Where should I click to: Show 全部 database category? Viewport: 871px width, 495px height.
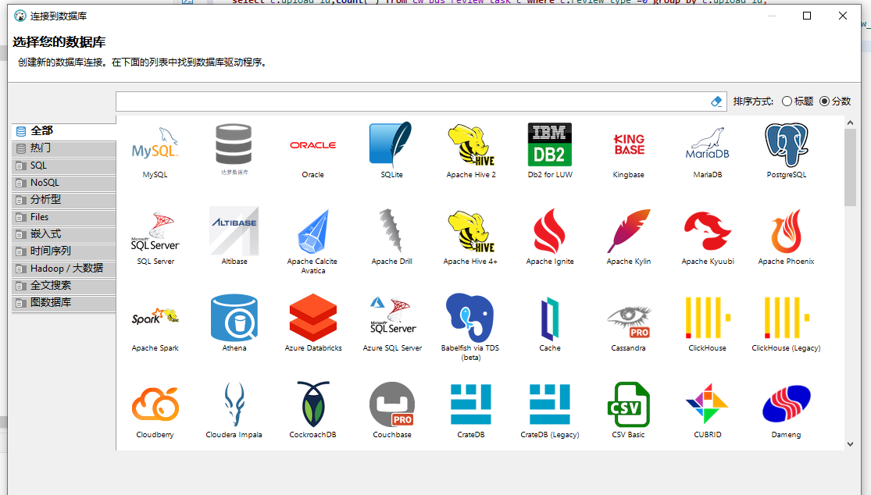tap(64, 131)
